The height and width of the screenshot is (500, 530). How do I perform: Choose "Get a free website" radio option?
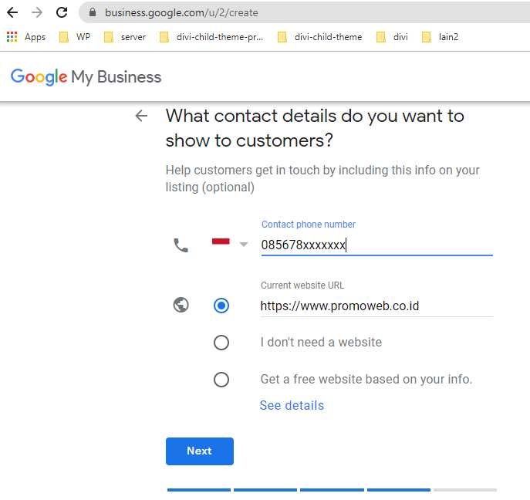(x=221, y=380)
